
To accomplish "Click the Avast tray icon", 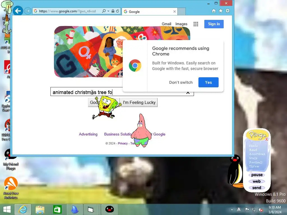I will pos(239,210).
